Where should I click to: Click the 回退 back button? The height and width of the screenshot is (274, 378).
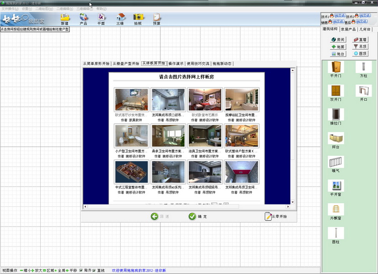(x=160, y=216)
